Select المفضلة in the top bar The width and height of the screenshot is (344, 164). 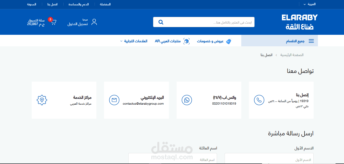[105, 4]
